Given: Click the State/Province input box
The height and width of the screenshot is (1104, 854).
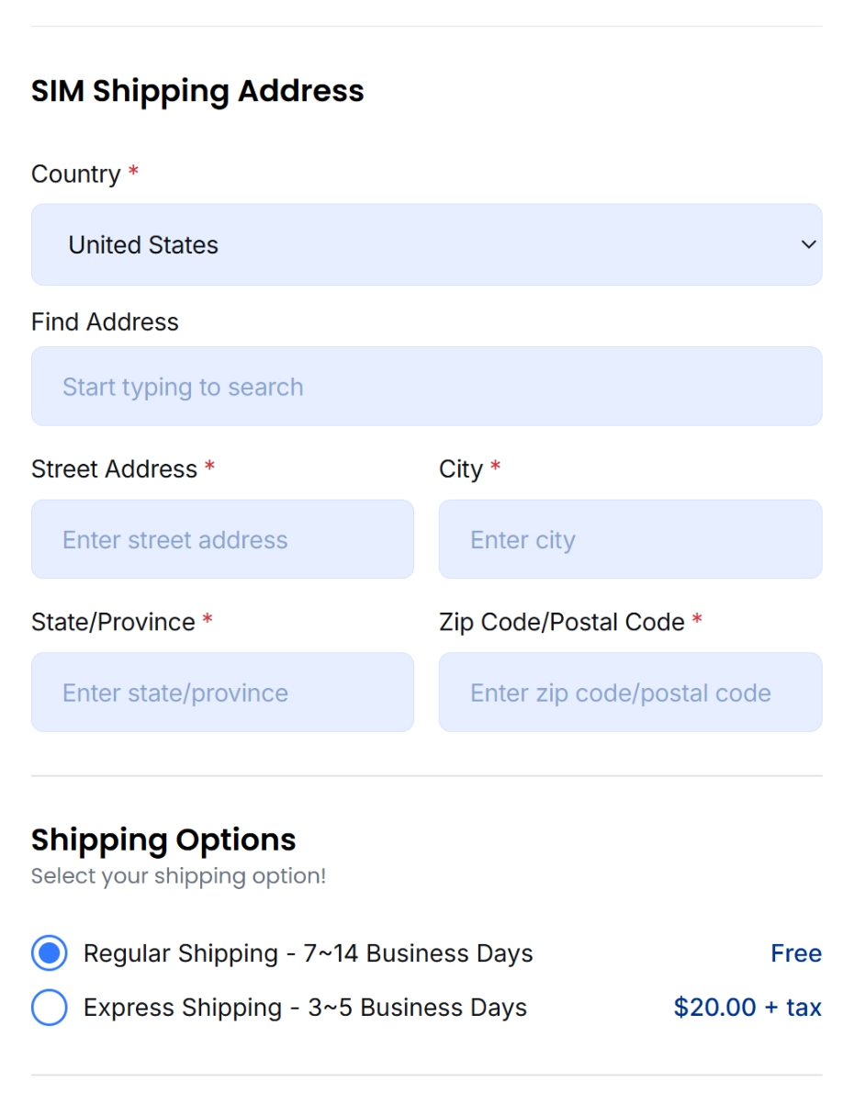Looking at the screenshot, I should 222,693.
